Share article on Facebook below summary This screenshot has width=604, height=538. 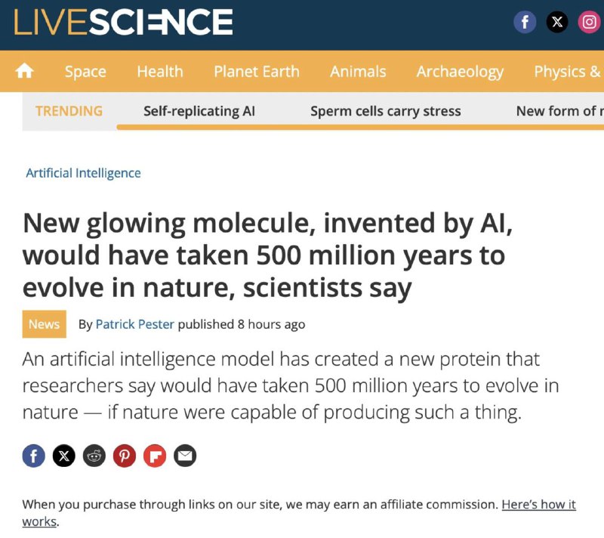click(x=33, y=456)
